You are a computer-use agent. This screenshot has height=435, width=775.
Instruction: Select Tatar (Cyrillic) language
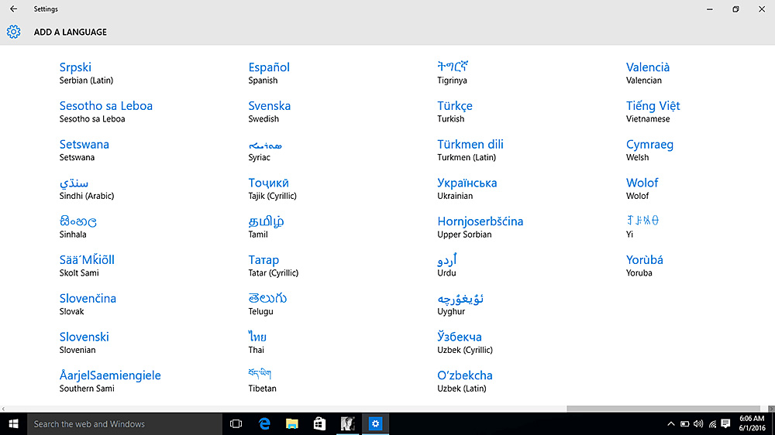point(274,265)
